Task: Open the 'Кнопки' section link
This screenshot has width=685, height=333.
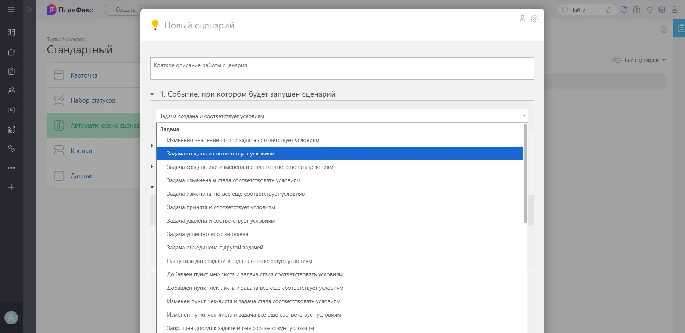Action: pos(81,151)
